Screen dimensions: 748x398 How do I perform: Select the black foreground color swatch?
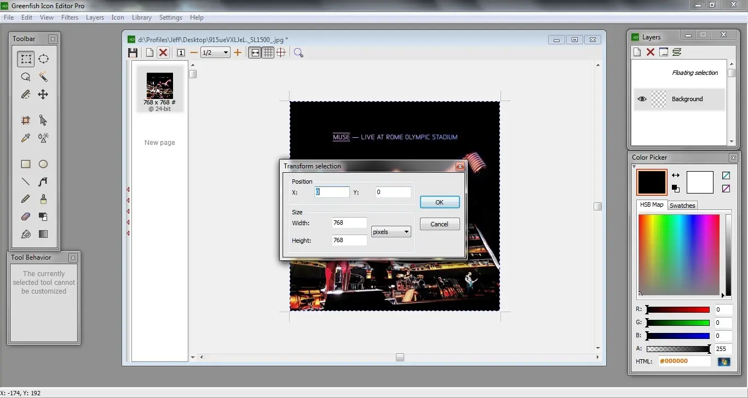tap(652, 182)
